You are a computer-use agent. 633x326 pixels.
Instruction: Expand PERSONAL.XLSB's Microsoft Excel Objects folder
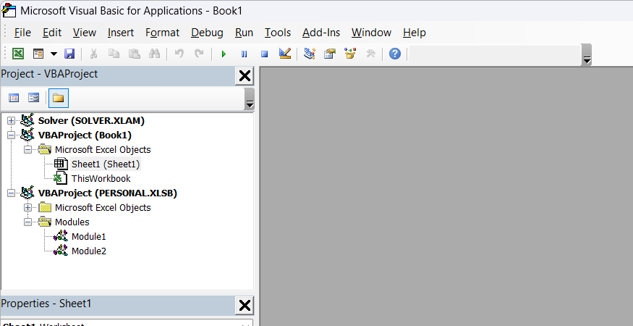click(28, 207)
